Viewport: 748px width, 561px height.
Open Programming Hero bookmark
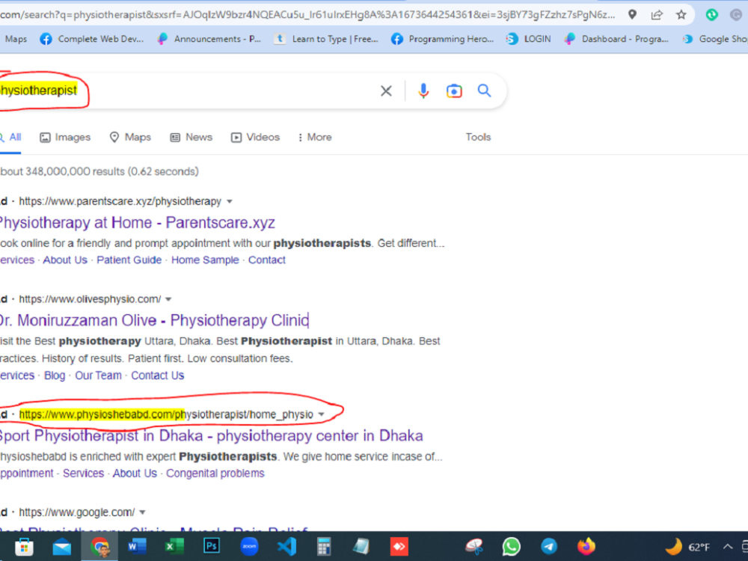click(x=442, y=39)
